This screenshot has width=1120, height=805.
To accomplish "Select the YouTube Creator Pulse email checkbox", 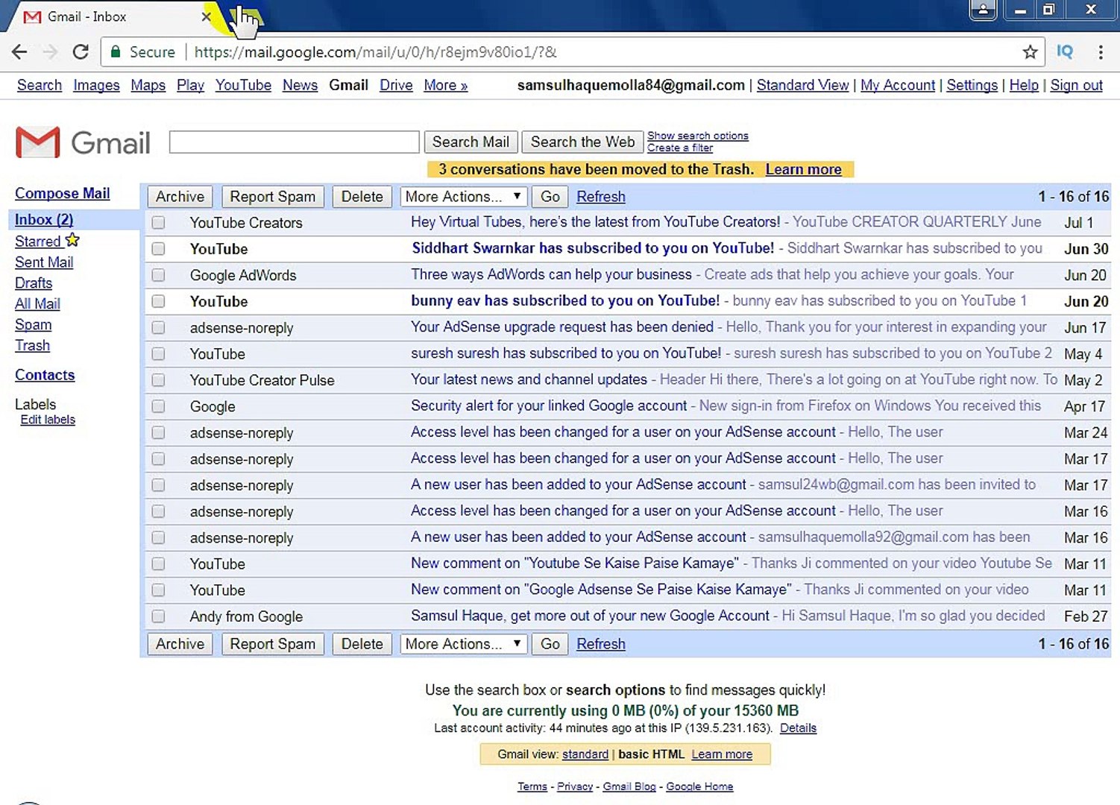I will [x=158, y=380].
